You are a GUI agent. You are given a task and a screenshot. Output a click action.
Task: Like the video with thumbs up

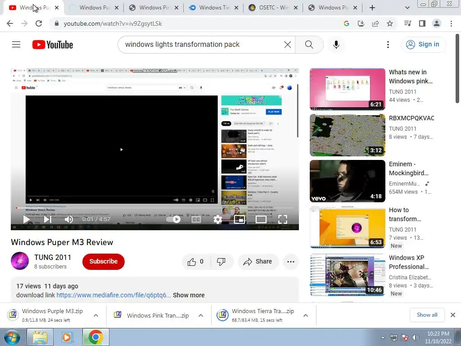195,262
